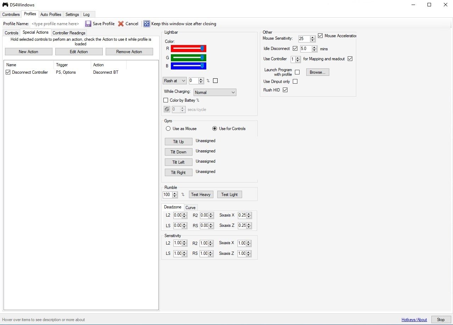This screenshot has height=325, width=453.
Task: Uncheck the Disconnect Controller action checkbox
Action: tap(8, 72)
